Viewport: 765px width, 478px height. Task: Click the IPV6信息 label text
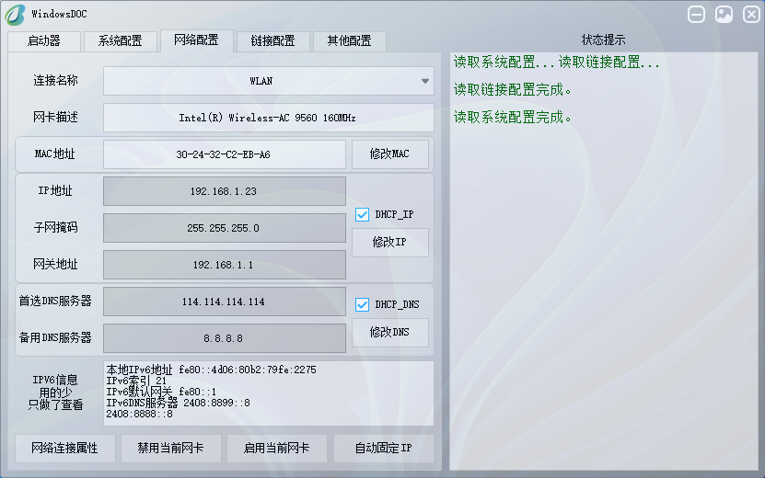(x=55, y=380)
